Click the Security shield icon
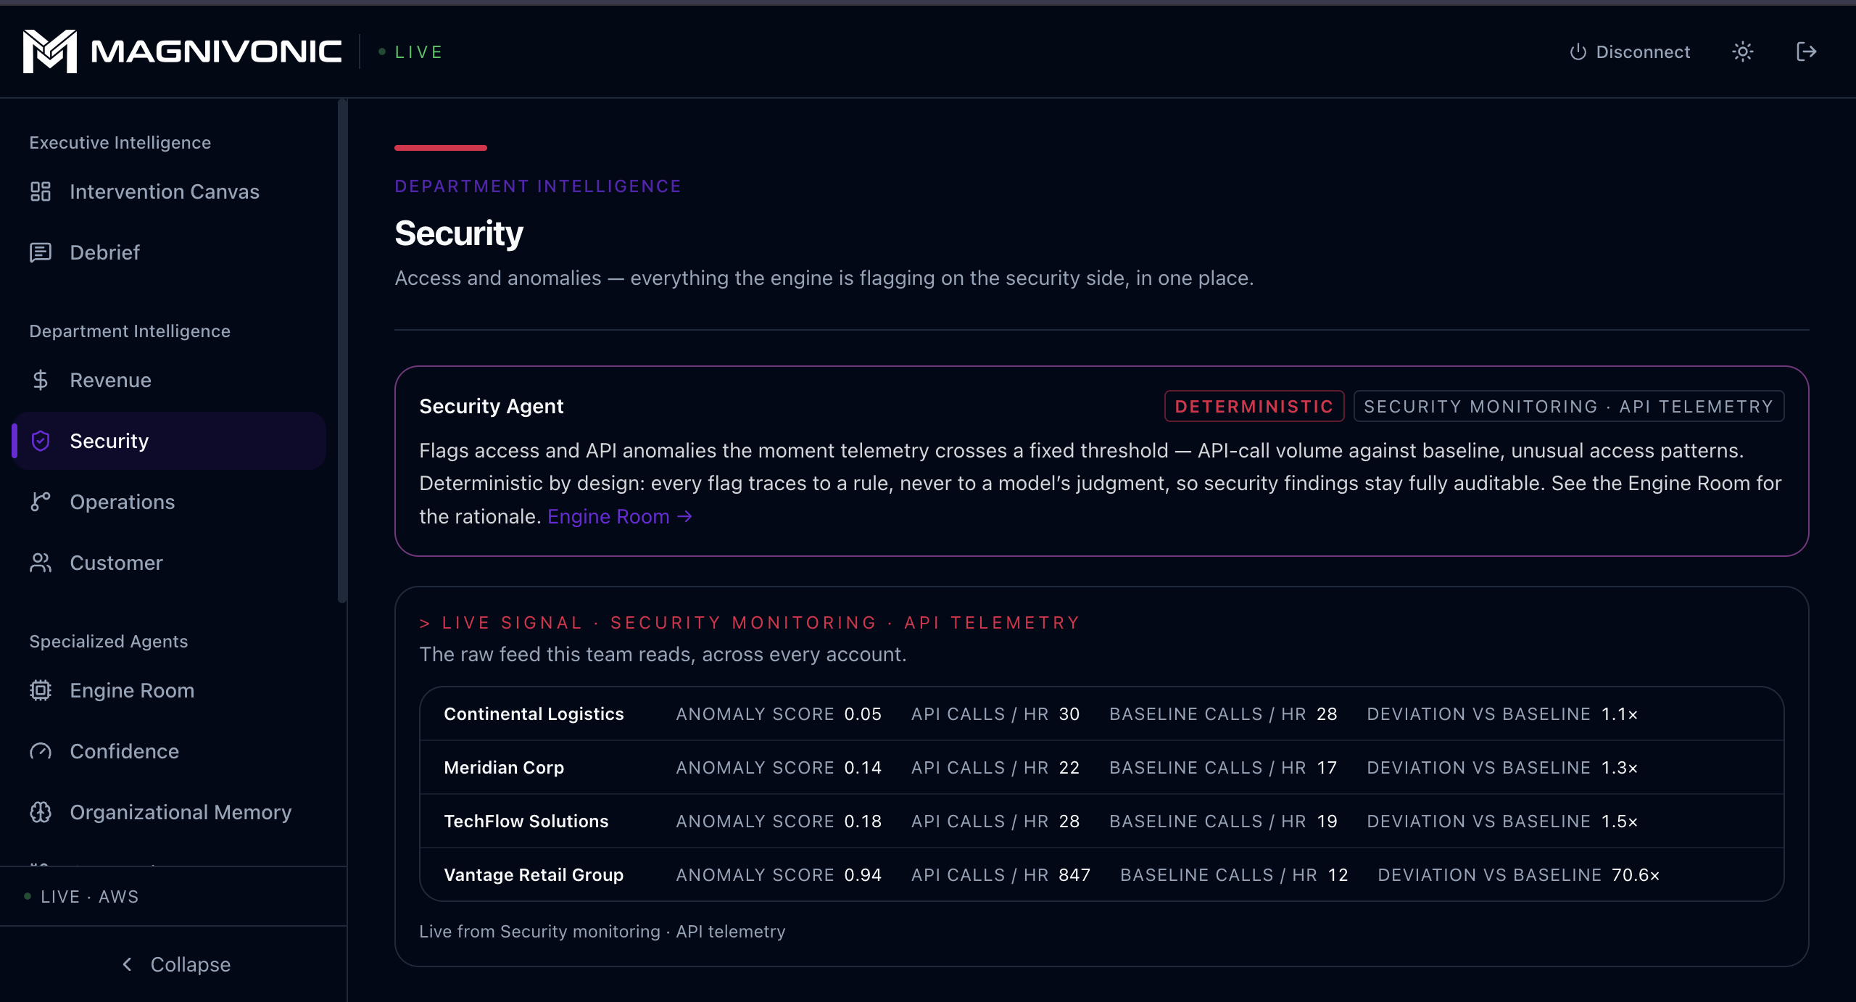 [x=41, y=441]
